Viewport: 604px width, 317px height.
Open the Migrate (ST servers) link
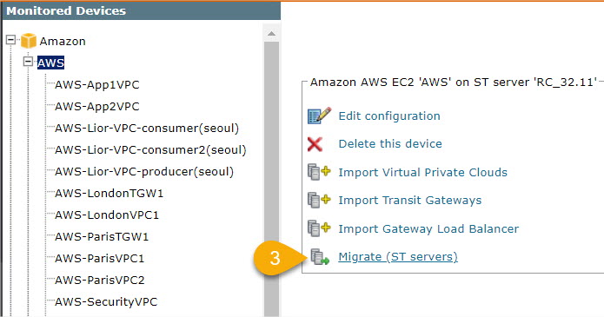(x=398, y=256)
